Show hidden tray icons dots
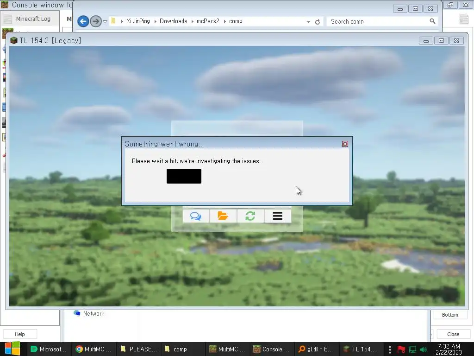Viewport: 474px width, 356px height. click(390, 350)
